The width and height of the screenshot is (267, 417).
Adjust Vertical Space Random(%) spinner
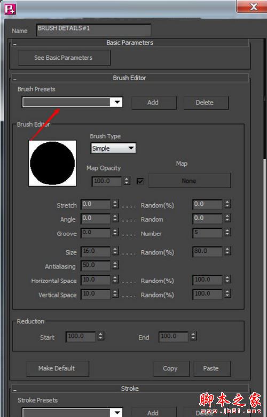tap(227, 294)
